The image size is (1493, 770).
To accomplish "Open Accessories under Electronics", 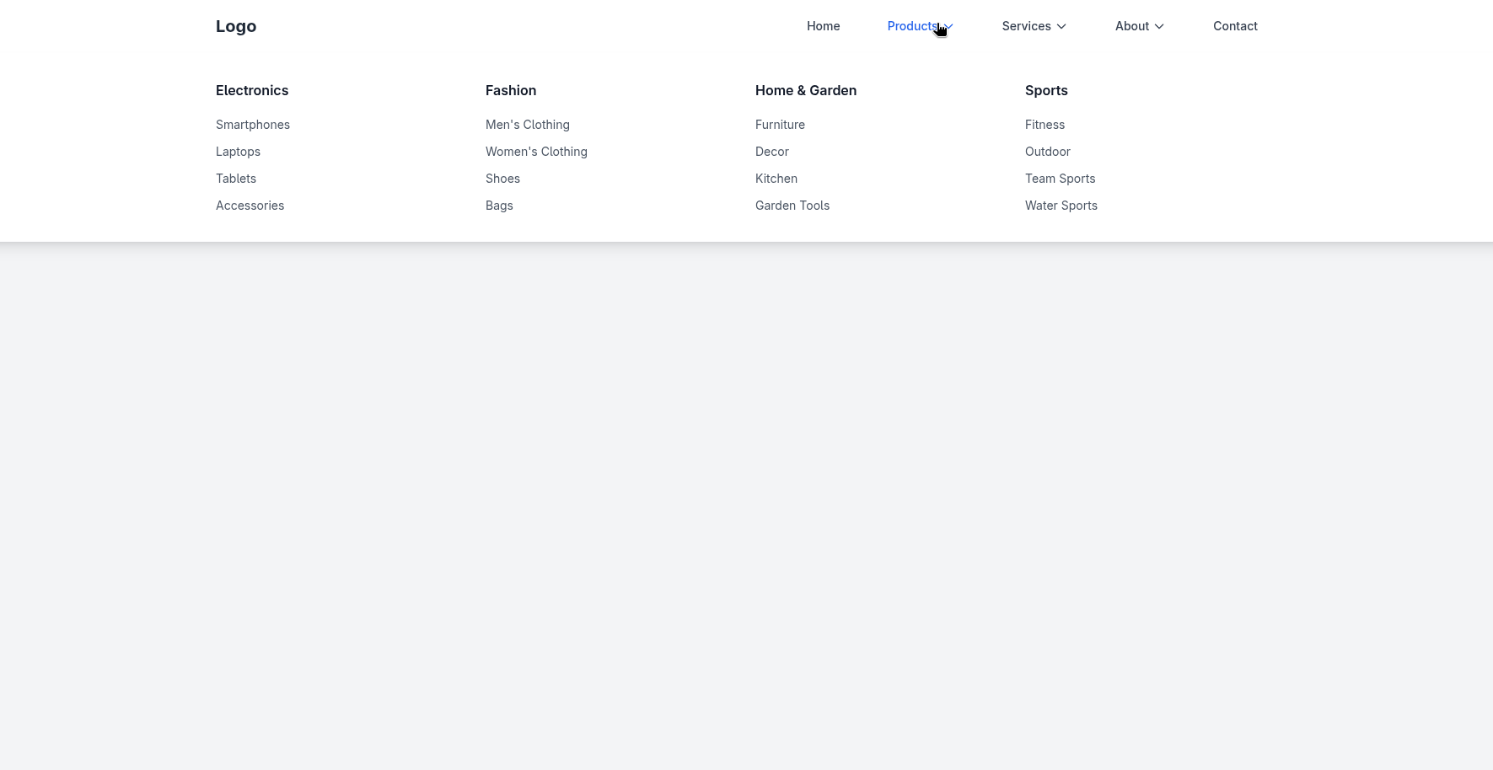I will pos(250,206).
